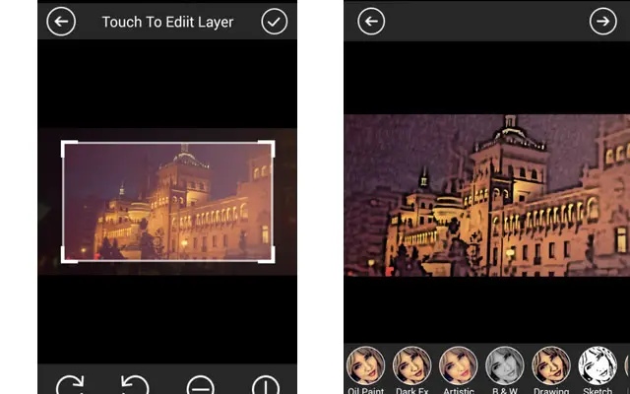
Task: Tap the bottom-left crop corner handle
Action: pyautogui.click(x=64, y=259)
